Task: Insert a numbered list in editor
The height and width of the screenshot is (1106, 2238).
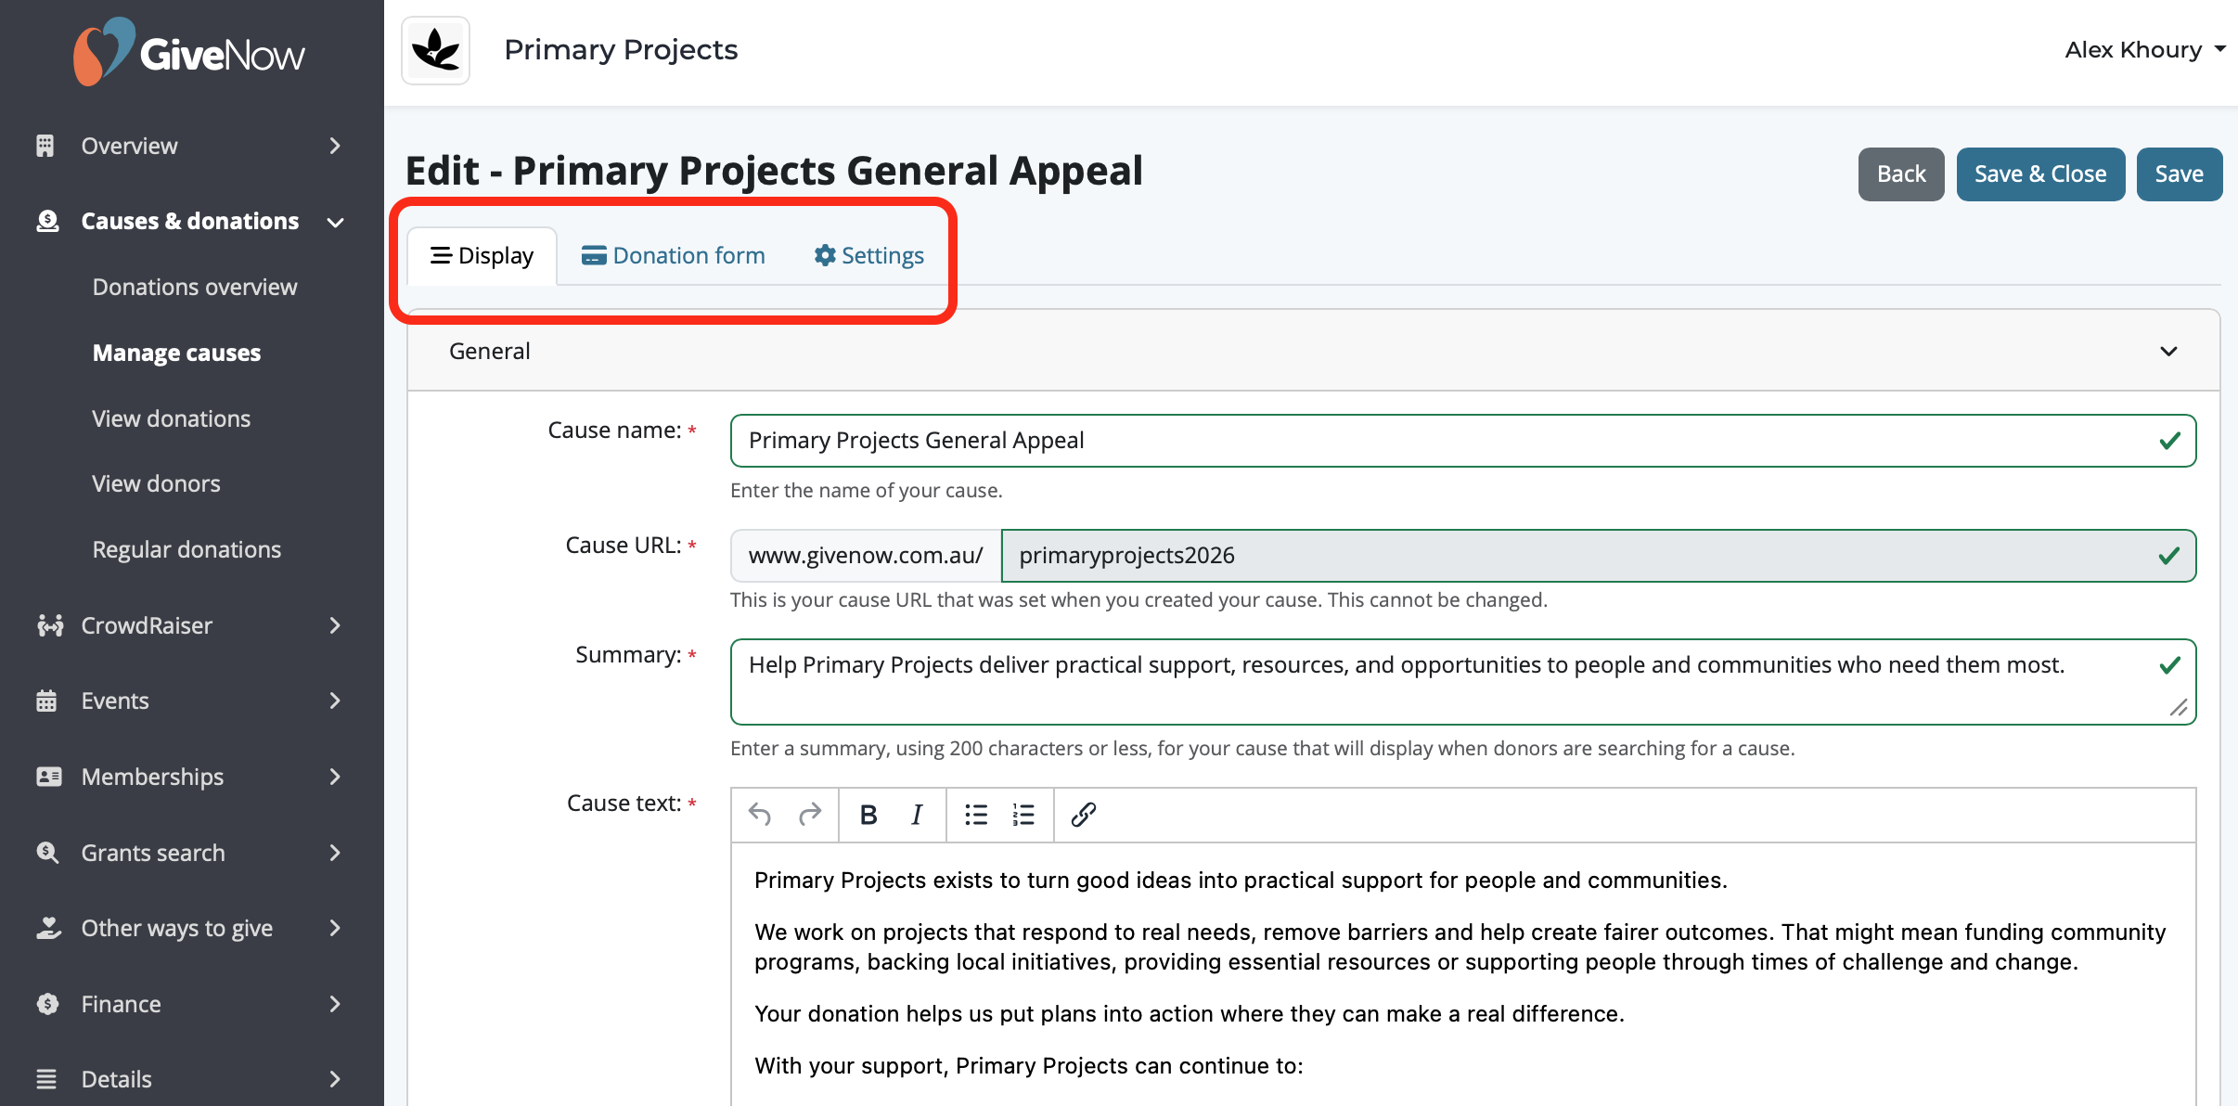Action: (1023, 815)
